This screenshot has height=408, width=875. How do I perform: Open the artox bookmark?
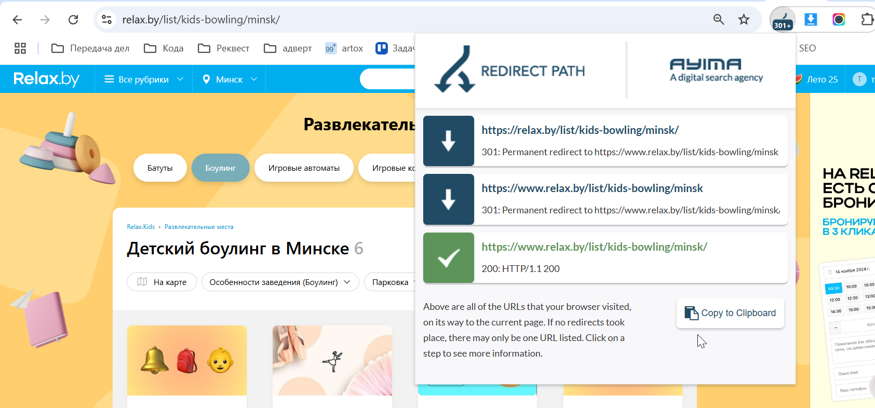(344, 48)
